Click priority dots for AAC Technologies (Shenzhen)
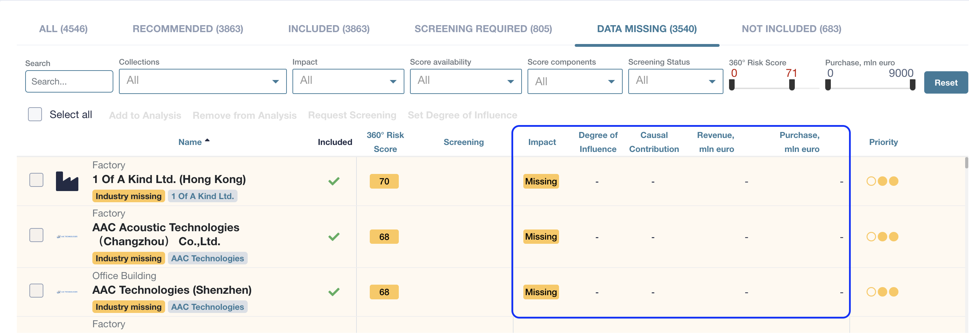Image resolution: width=969 pixels, height=336 pixels. click(882, 292)
